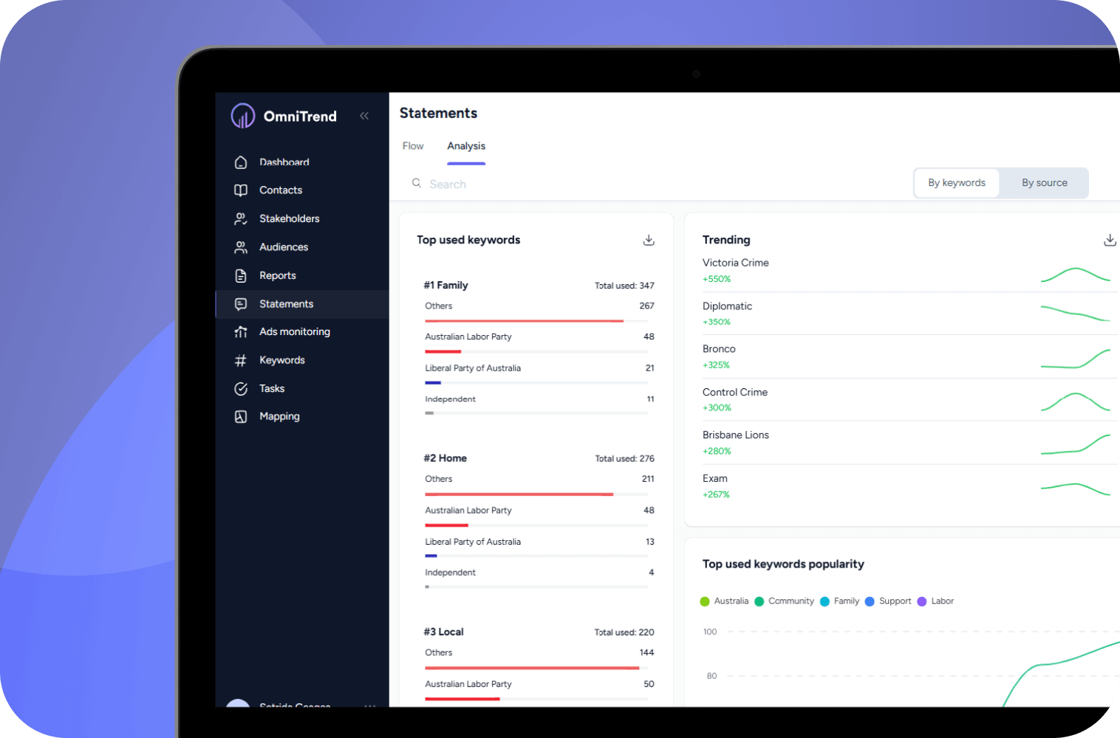Click the Keywords hash icon
Screen dimensions: 1120x738
pyautogui.click(x=241, y=360)
